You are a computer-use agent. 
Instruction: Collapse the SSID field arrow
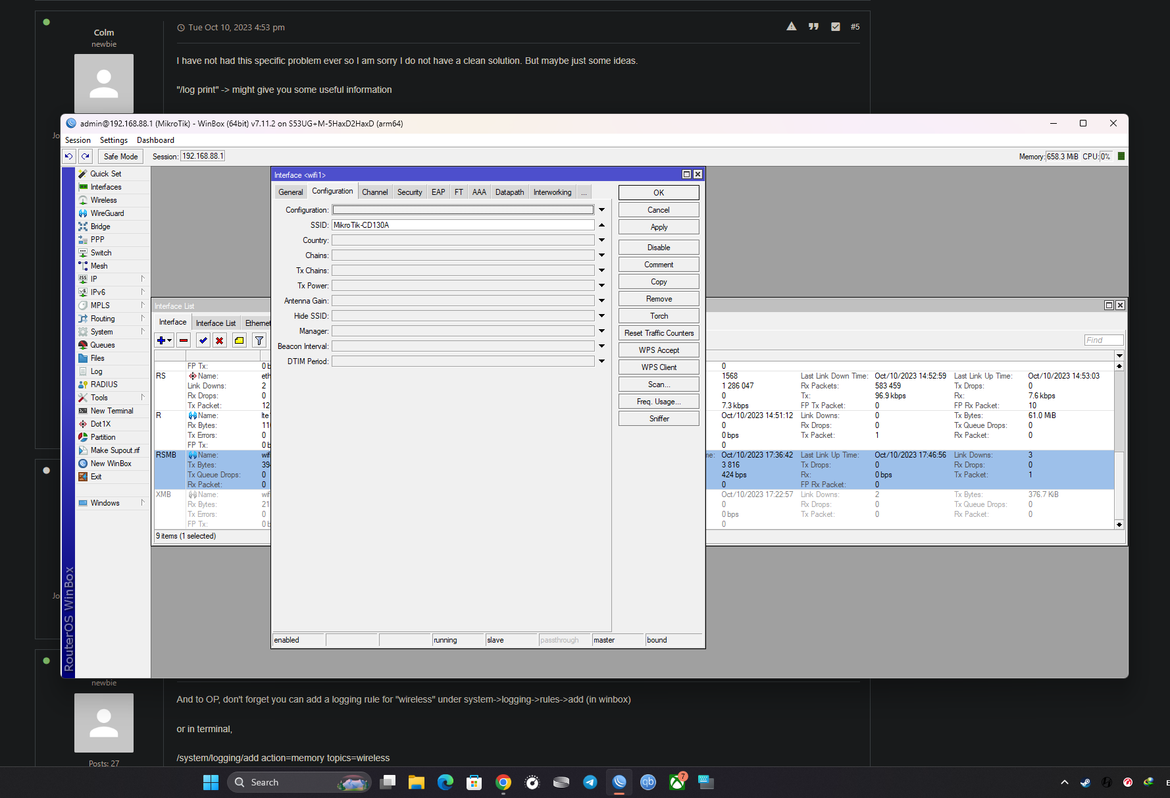[x=601, y=225]
